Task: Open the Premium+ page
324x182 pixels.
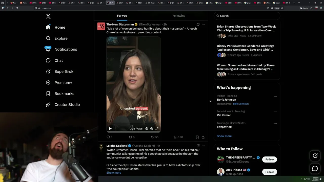Action: pos(59,82)
